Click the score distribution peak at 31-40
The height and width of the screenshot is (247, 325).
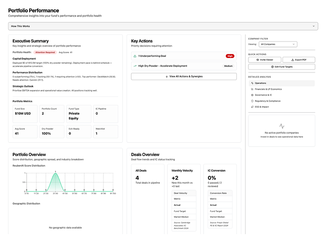click(x=55, y=173)
